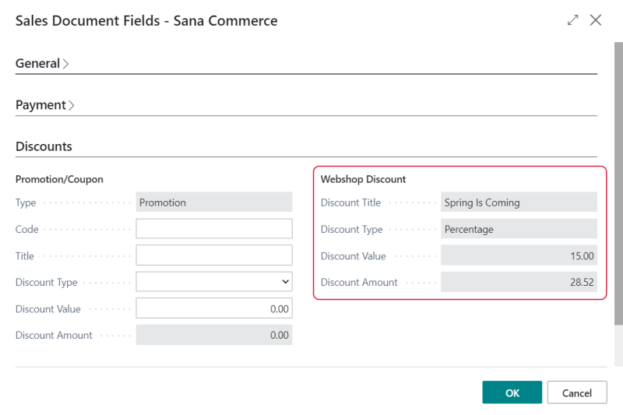623x415 pixels.
Task: Click the vertical scrollbar
Action: pos(618,184)
